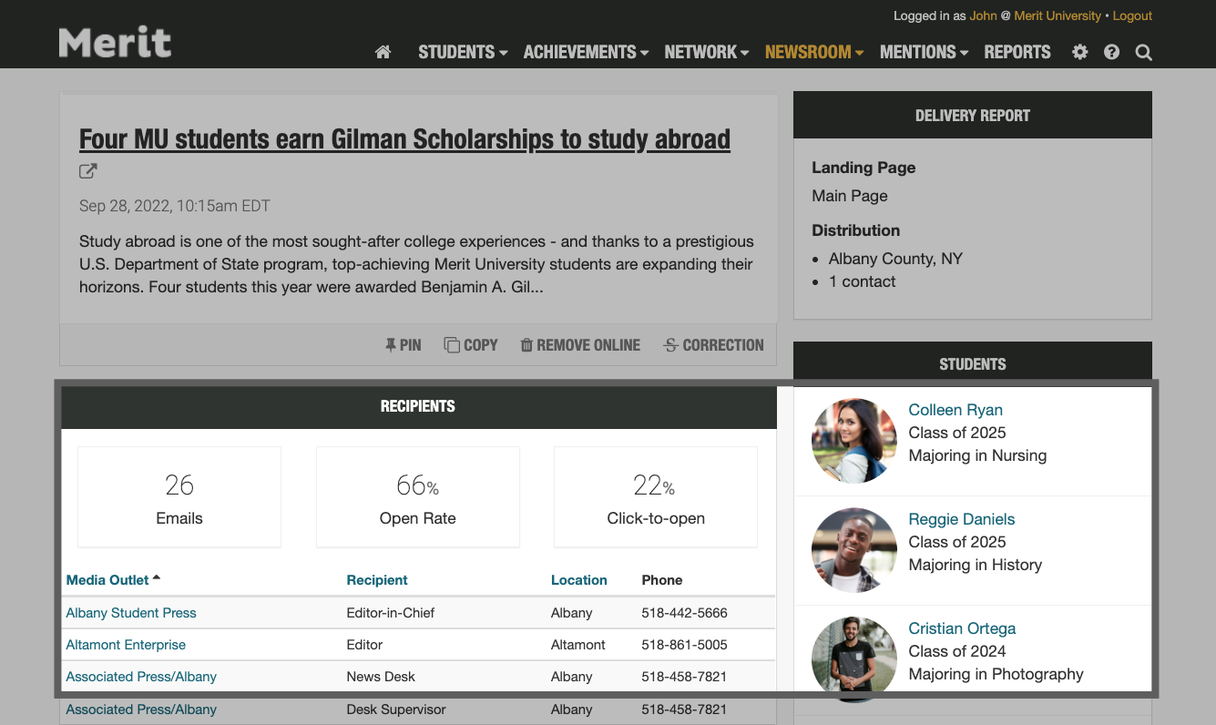Viewport: 1216px width, 725px height.
Task: Issue a correction using the correction icon
Action: tap(713, 344)
